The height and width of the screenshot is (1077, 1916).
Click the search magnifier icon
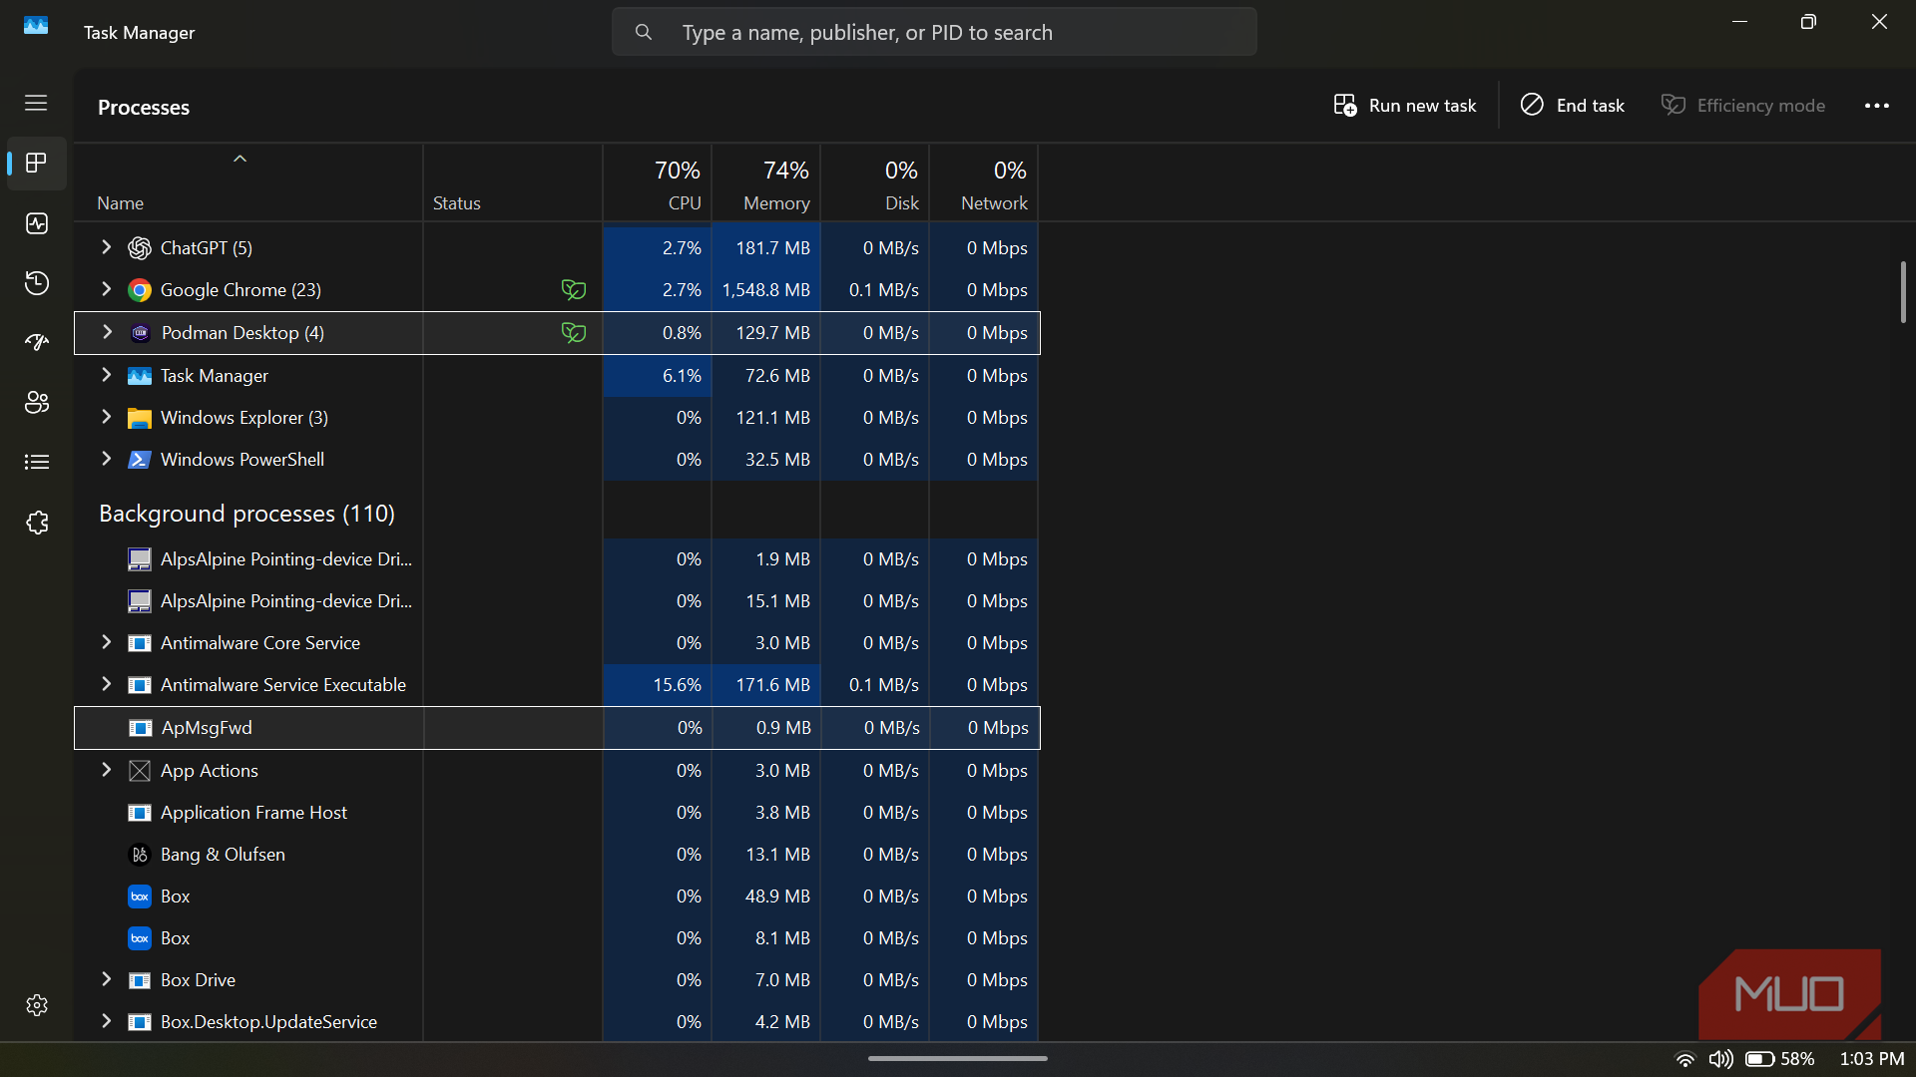click(644, 32)
